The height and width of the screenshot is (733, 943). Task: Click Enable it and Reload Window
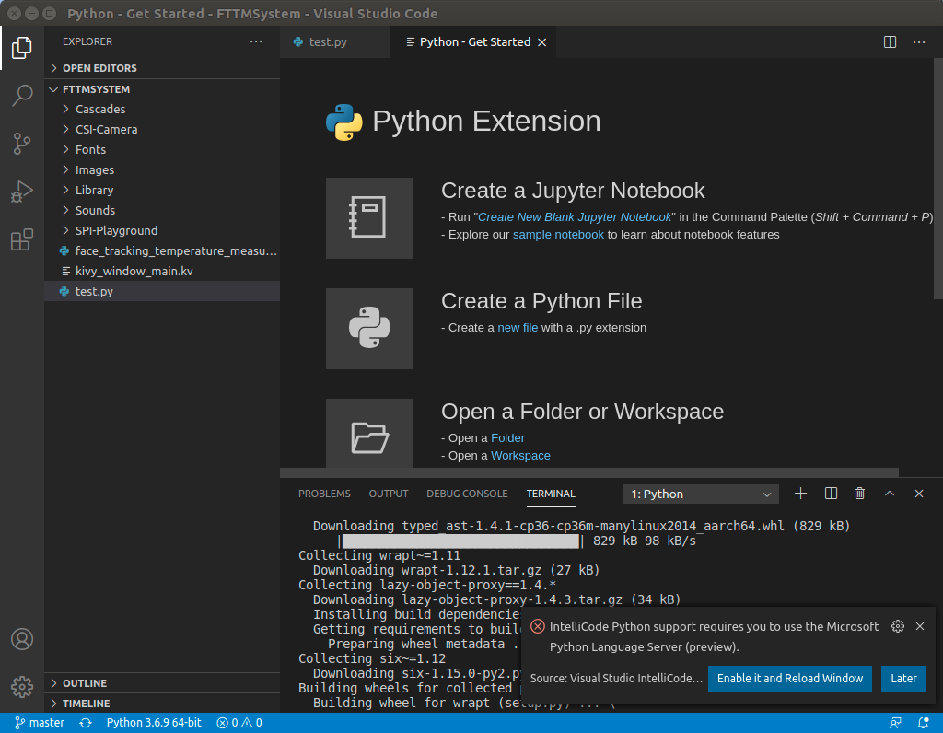[x=789, y=679]
